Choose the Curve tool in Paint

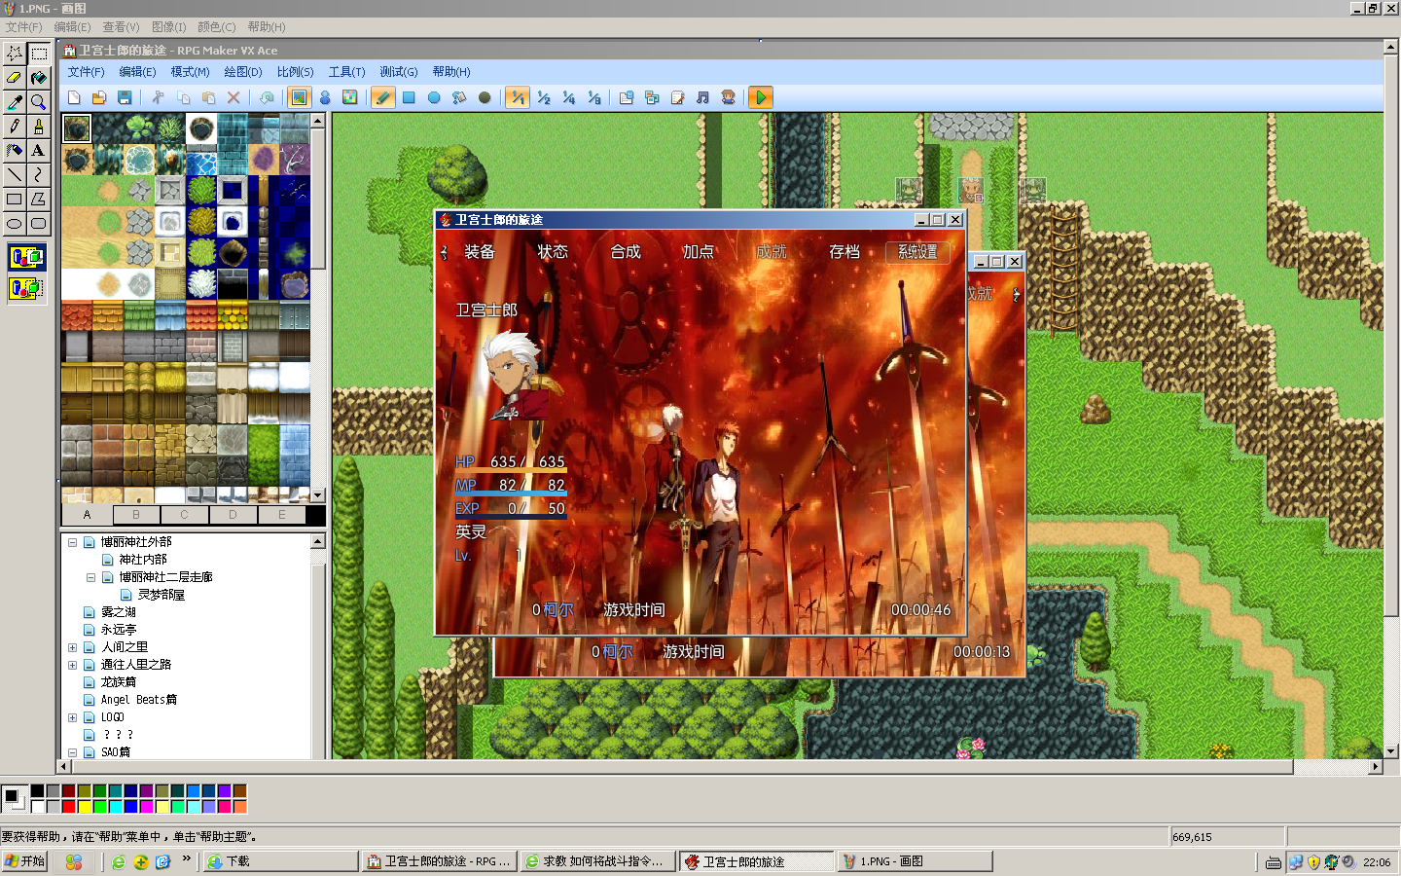tap(39, 174)
